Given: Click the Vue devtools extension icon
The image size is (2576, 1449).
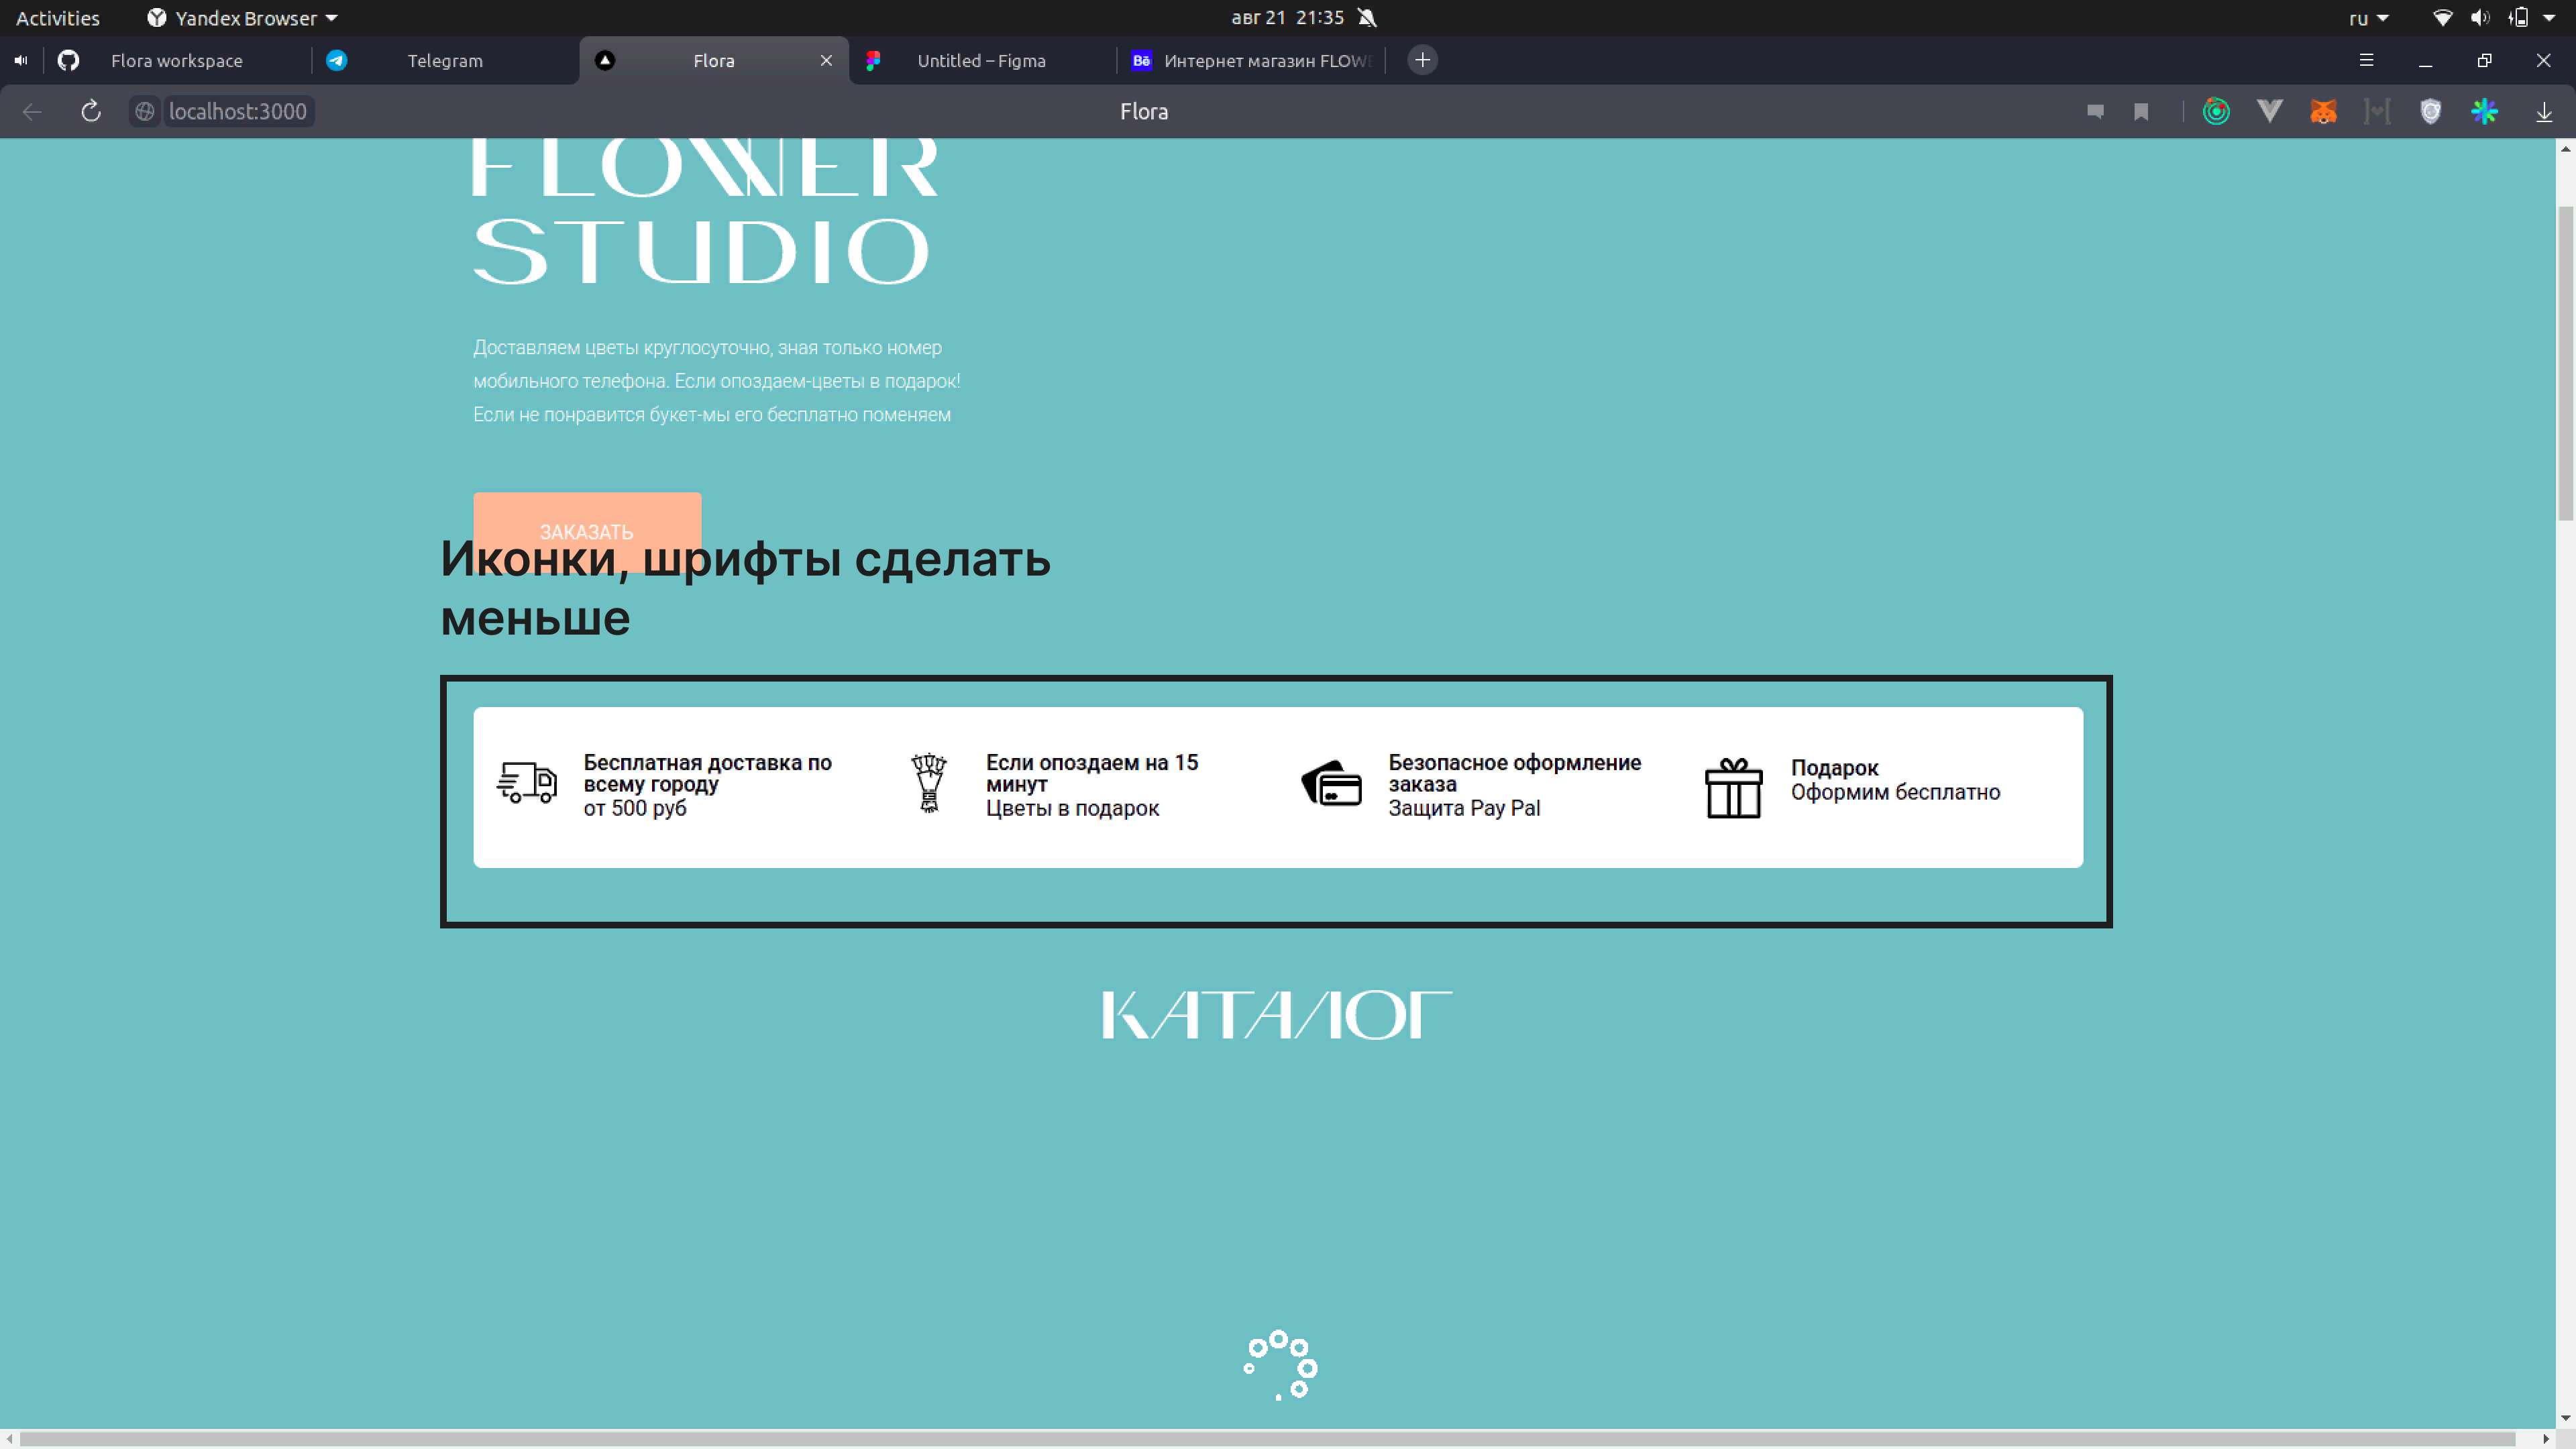Looking at the screenshot, I should (x=2269, y=111).
